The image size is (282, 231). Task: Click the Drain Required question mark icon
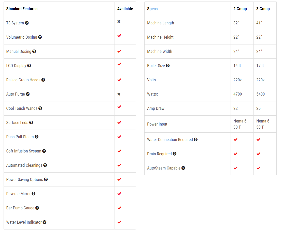(175, 154)
